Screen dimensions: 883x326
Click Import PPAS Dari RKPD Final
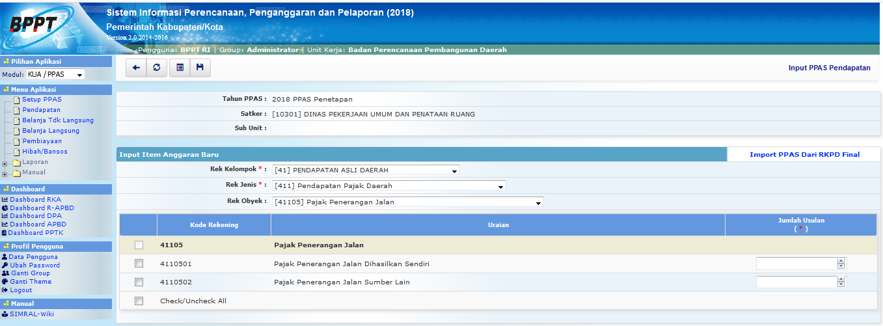coord(804,154)
